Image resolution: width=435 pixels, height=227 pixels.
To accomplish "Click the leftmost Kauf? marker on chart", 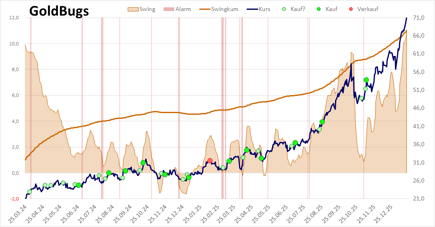I will click(29, 191).
